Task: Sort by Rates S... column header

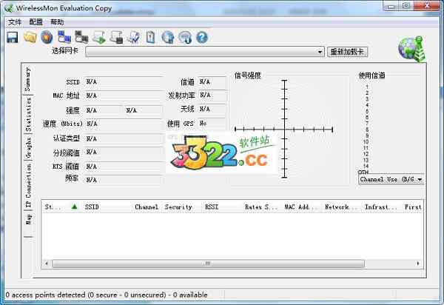Action: tap(260, 207)
